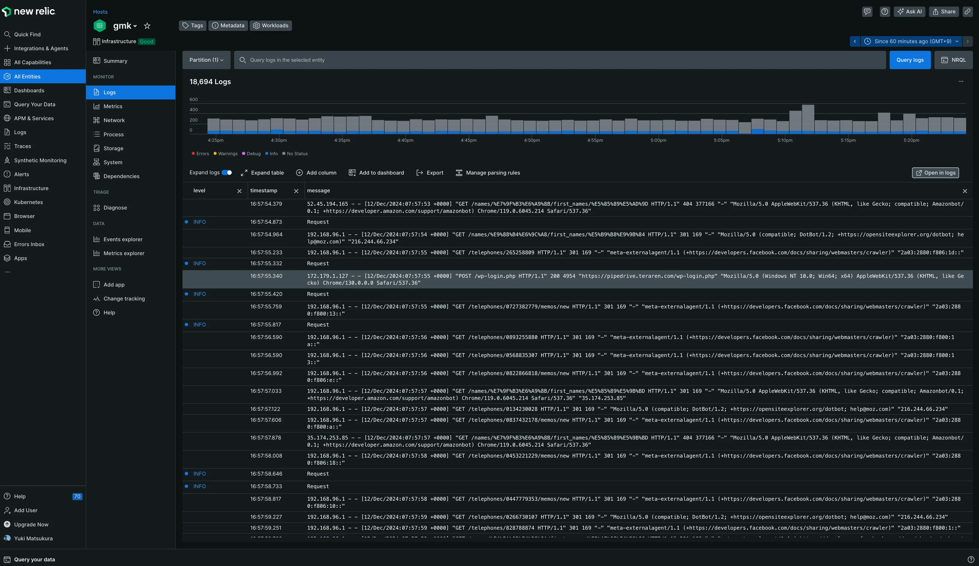
Task: Open the Partition (1) dropdown
Action: click(206, 60)
